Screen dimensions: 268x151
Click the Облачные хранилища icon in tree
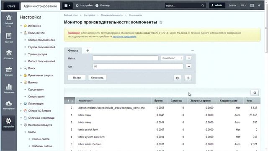click(x=25, y=118)
